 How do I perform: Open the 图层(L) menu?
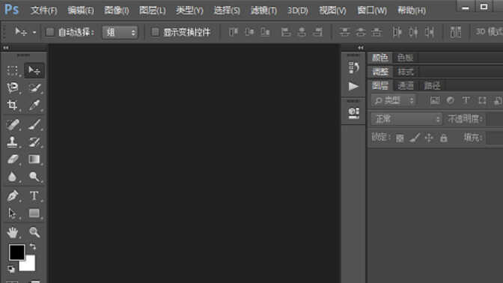click(x=153, y=10)
